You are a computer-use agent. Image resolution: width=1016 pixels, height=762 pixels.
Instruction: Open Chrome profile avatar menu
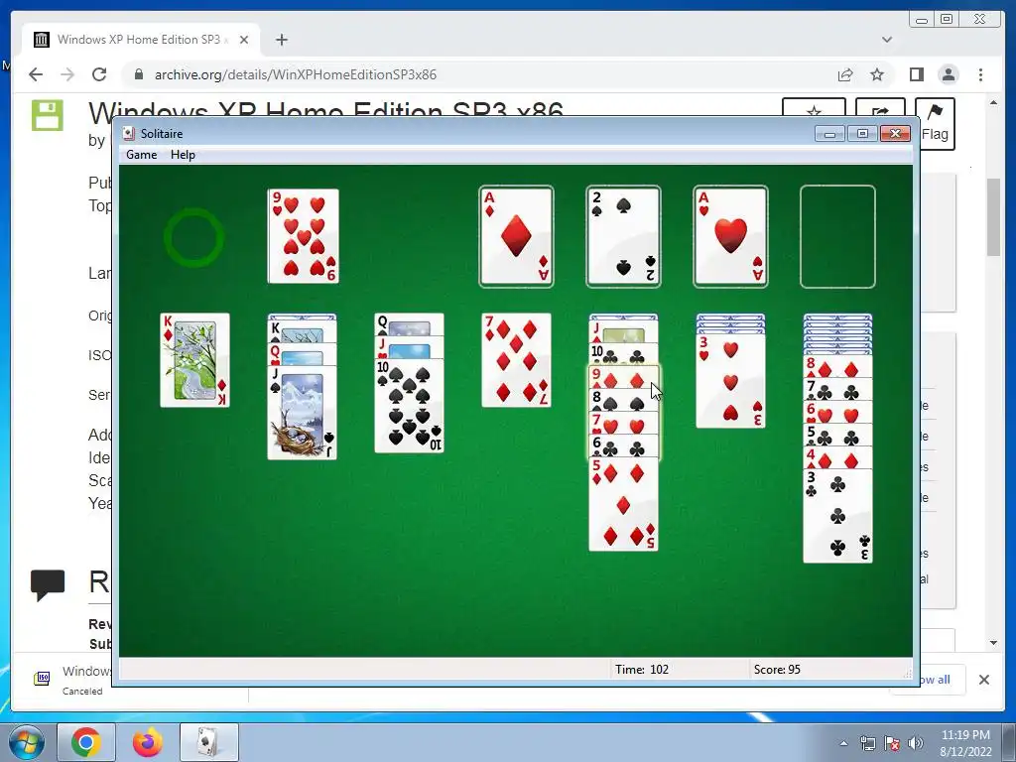[949, 74]
